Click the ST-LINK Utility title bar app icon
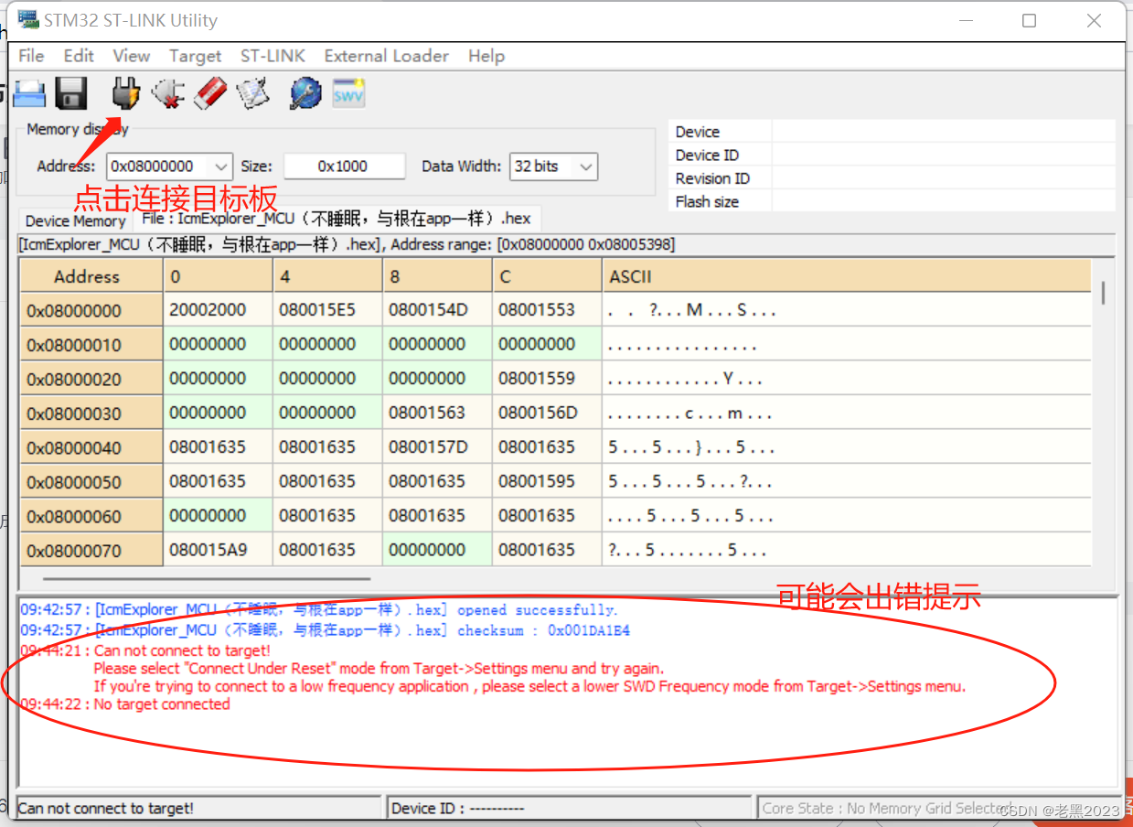The image size is (1133, 827). pos(28,19)
